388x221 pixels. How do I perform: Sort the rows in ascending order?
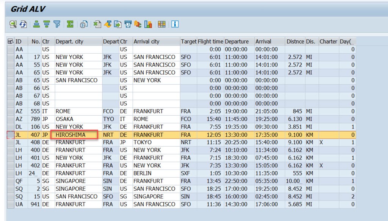point(36,24)
